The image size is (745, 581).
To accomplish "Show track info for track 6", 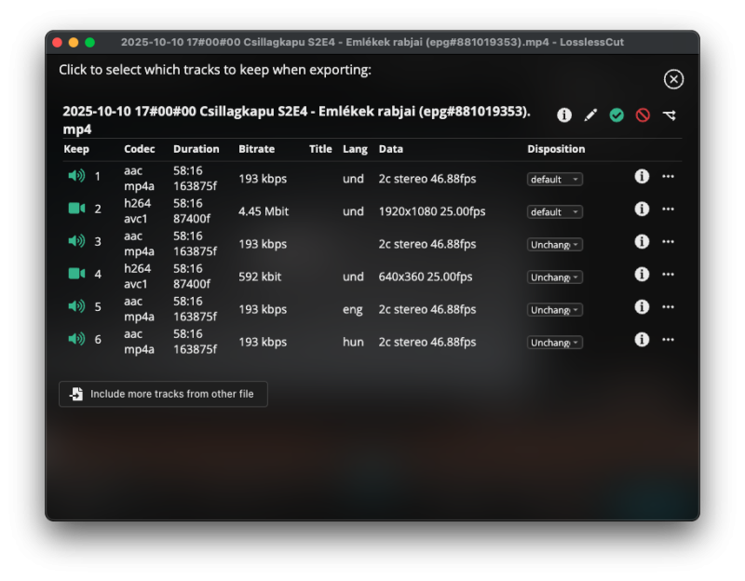I will point(642,339).
